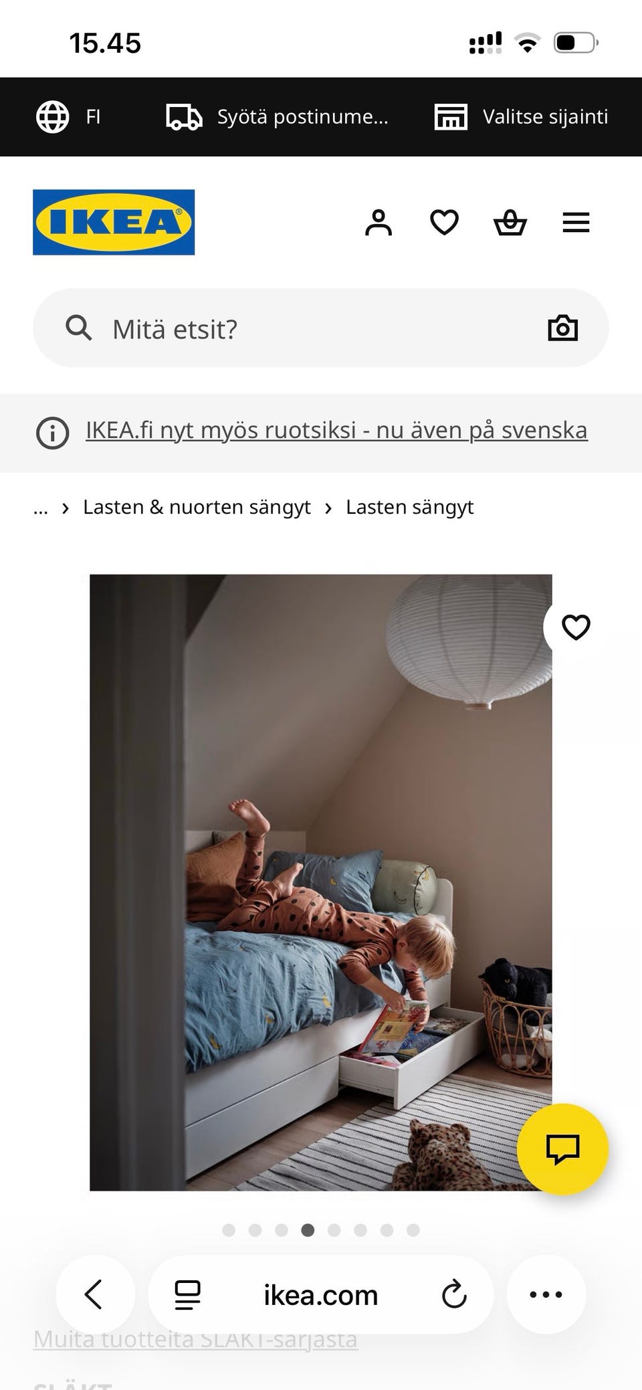The image size is (642, 1390).
Task: Go to 'Lasten & nuorten sängyt' breadcrumb
Action: click(197, 507)
